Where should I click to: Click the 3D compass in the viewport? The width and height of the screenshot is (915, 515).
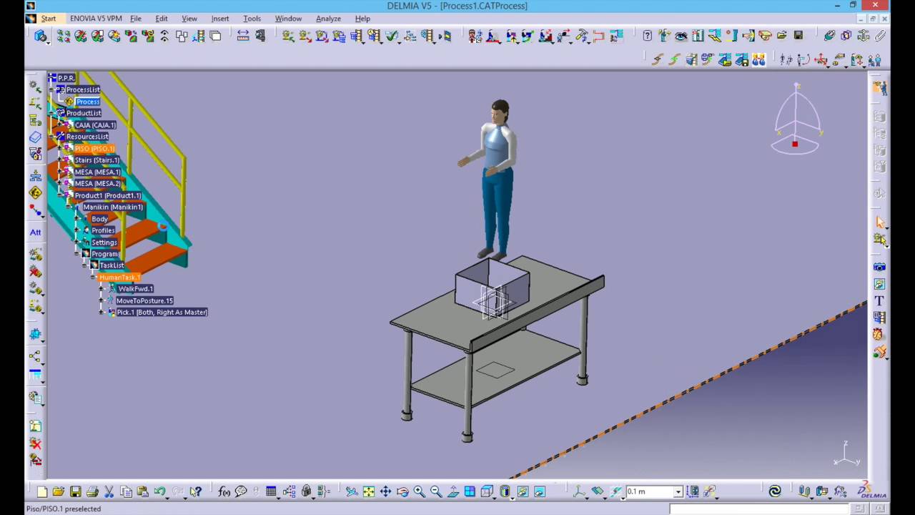797,119
